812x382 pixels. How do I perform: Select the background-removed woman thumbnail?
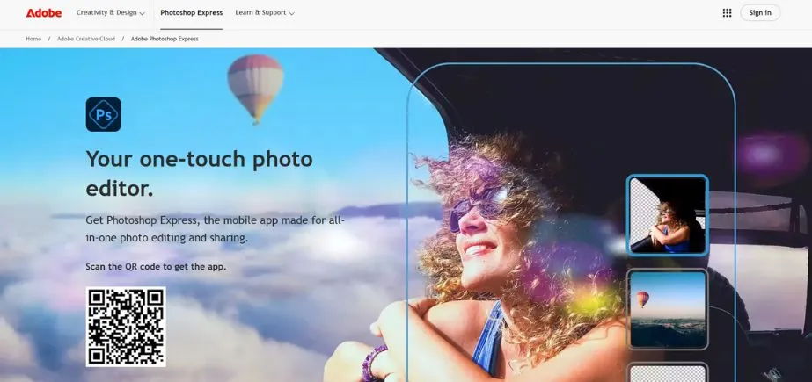point(668,215)
